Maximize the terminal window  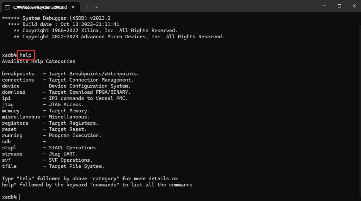pyautogui.click(x=339, y=6)
